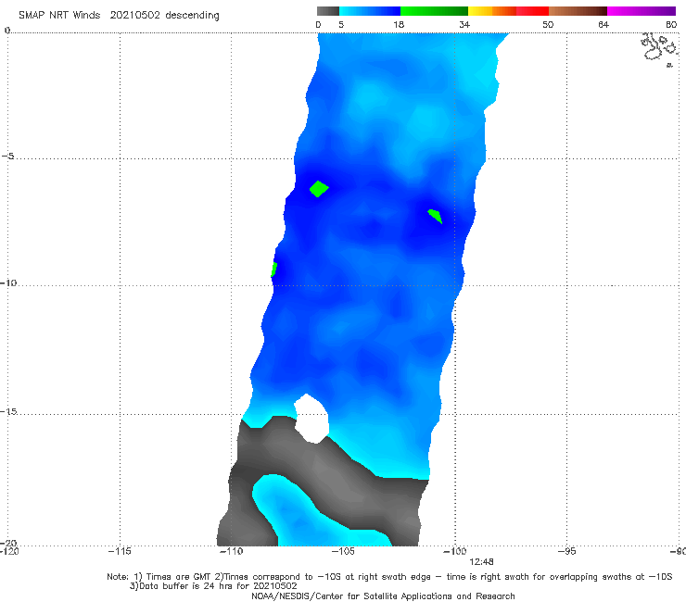Click the green patch on the left swath edge
This screenshot has width=686, height=602.
tap(273, 270)
